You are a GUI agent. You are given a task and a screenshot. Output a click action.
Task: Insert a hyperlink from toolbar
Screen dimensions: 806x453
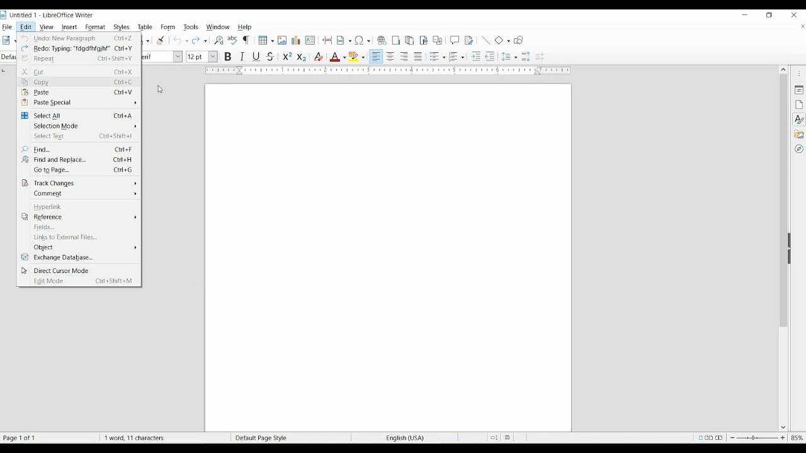point(382,40)
